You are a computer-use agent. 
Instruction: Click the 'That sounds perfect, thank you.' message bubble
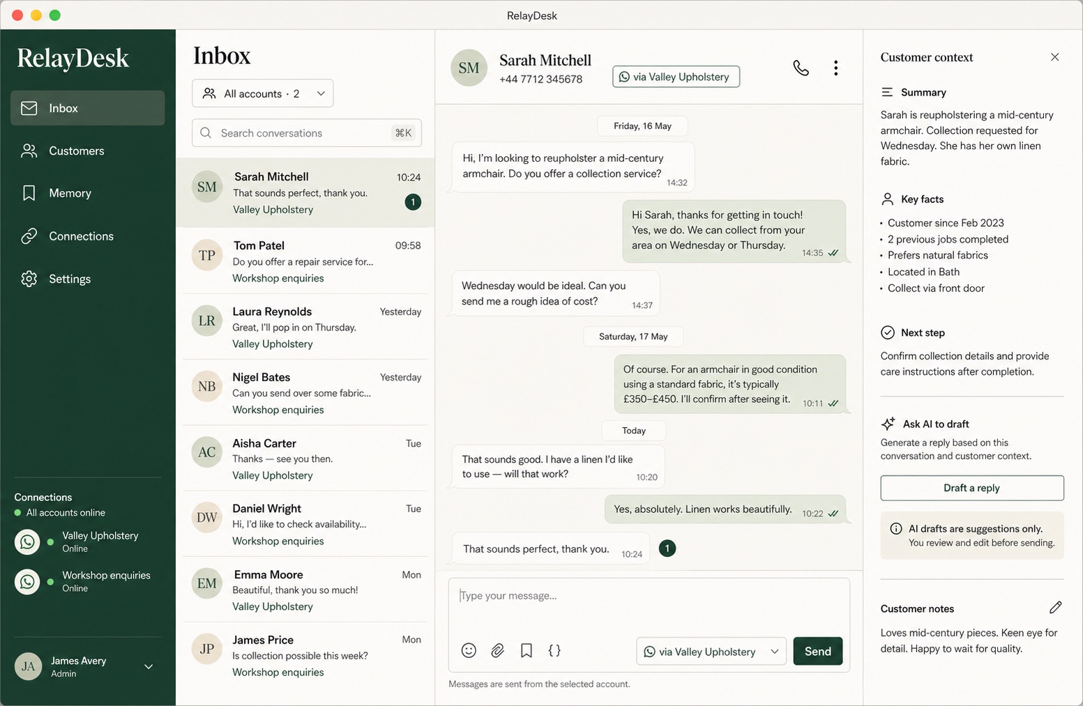[x=551, y=548]
